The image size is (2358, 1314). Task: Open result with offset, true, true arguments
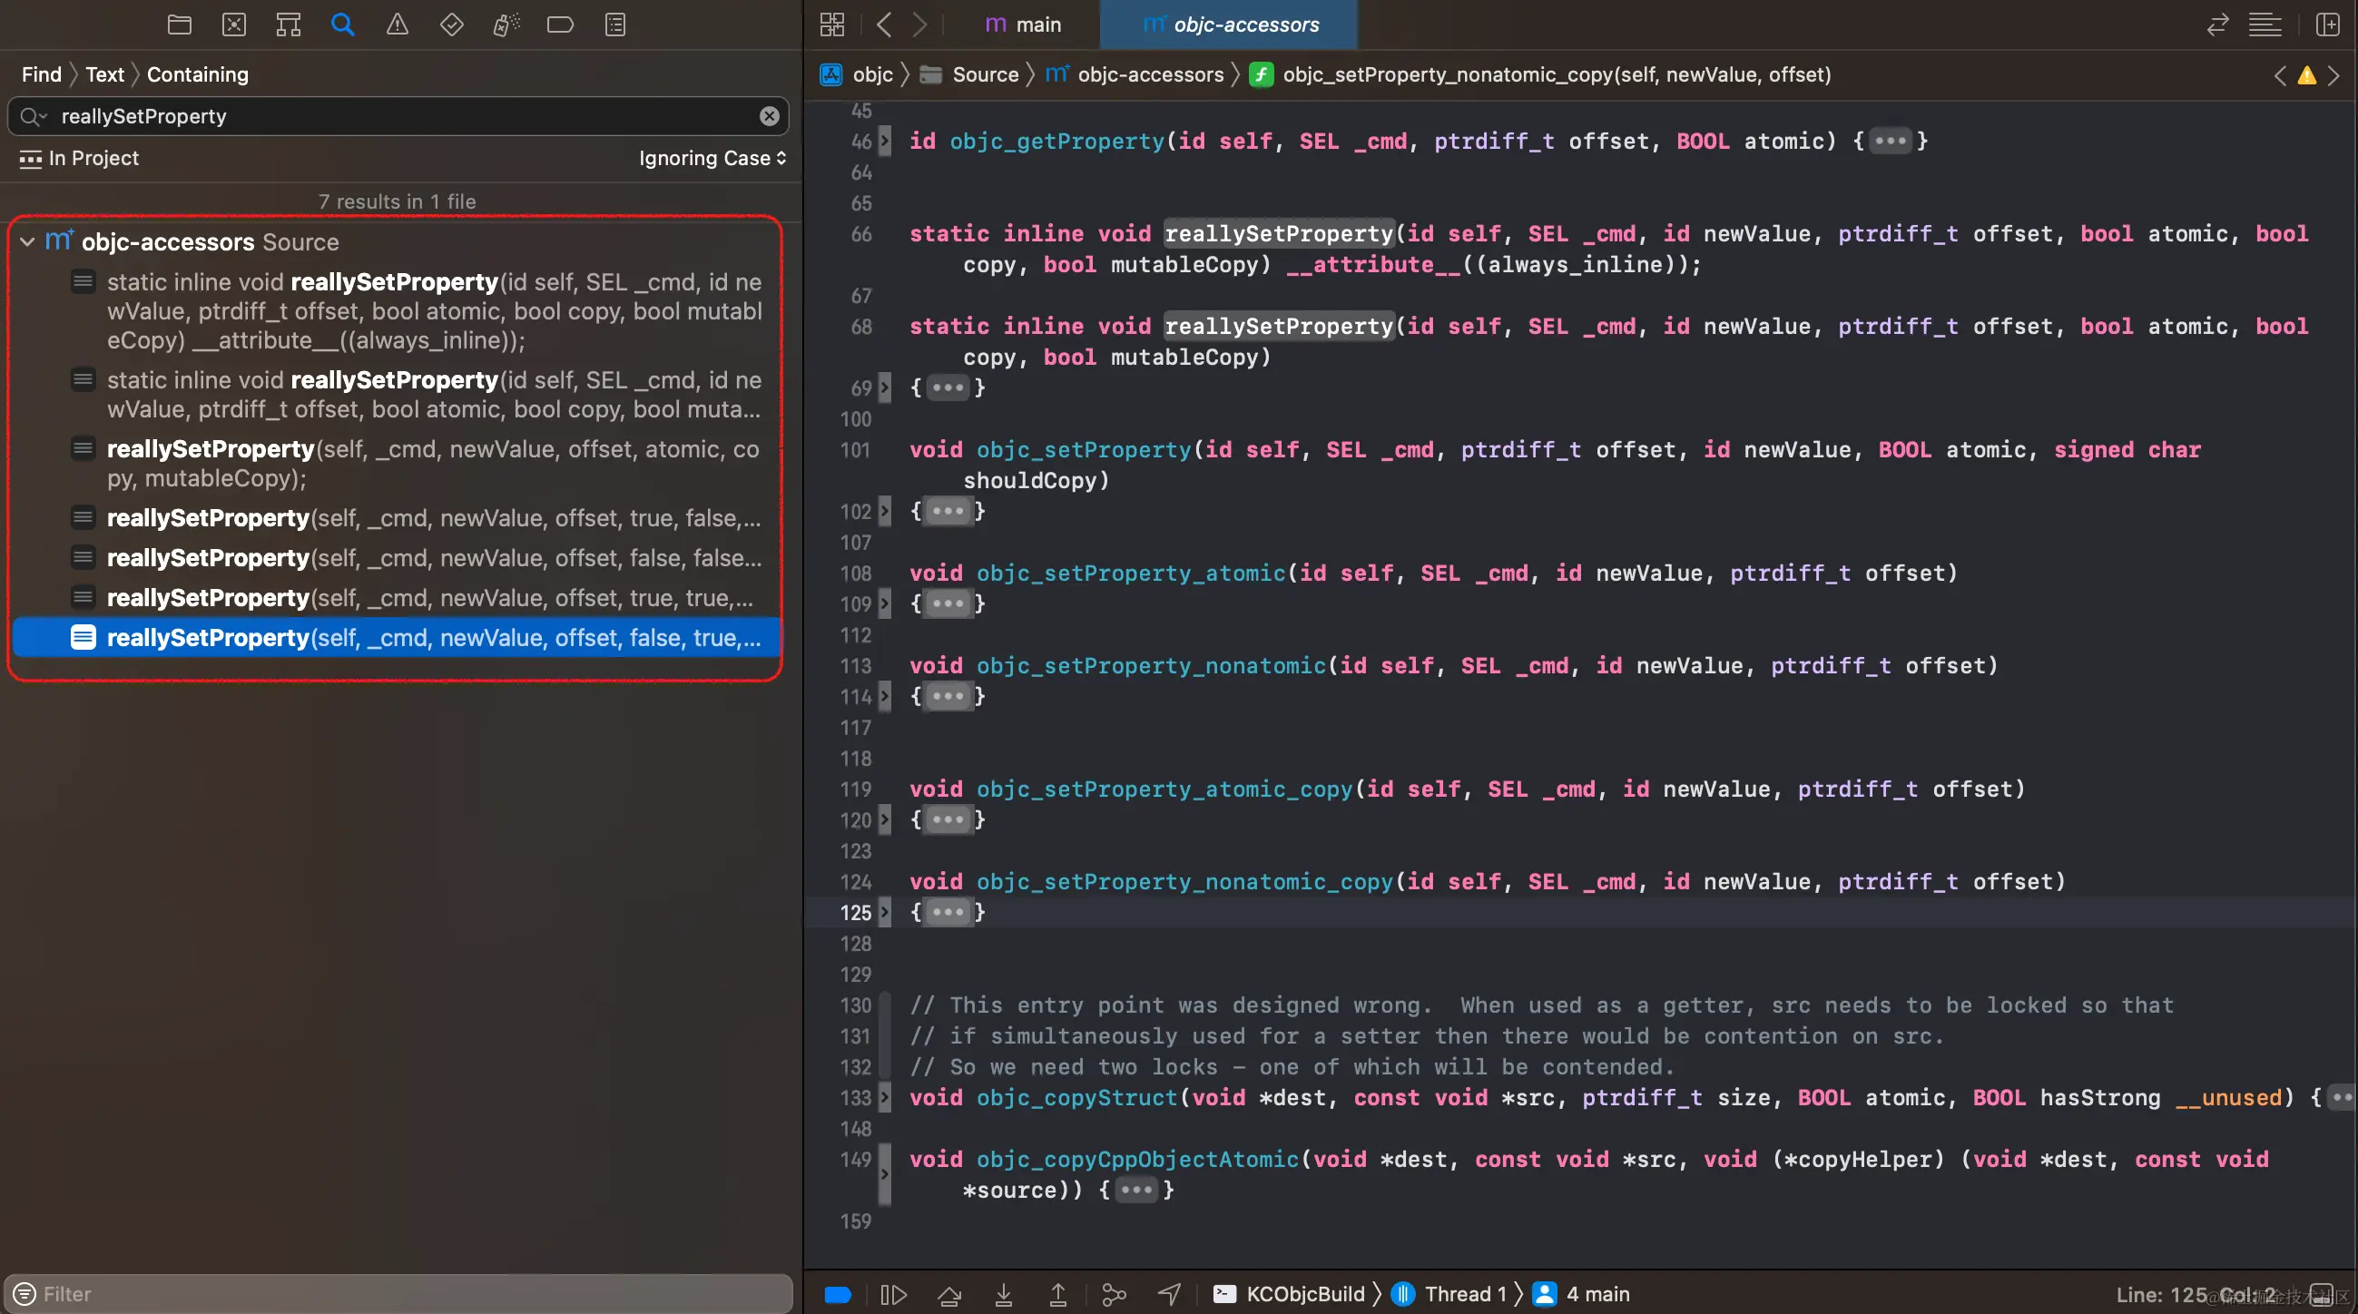[398, 597]
